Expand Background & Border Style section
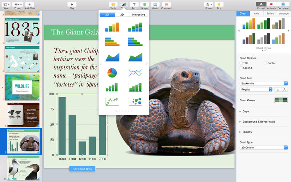The height and width of the screenshot is (182, 291). (x=240, y=122)
